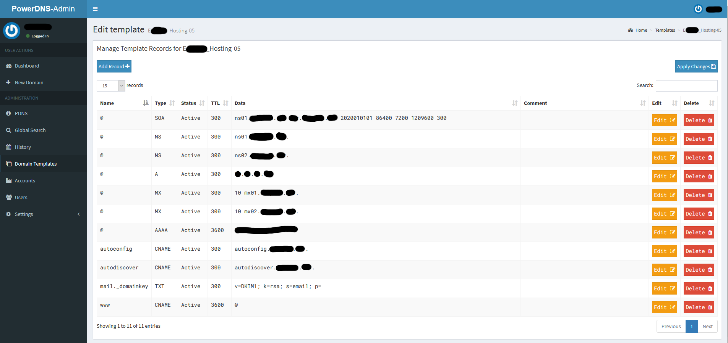This screenshot has height=343, width=728.
Task: Go to Next page of records
Action: [x=708, y=326]
